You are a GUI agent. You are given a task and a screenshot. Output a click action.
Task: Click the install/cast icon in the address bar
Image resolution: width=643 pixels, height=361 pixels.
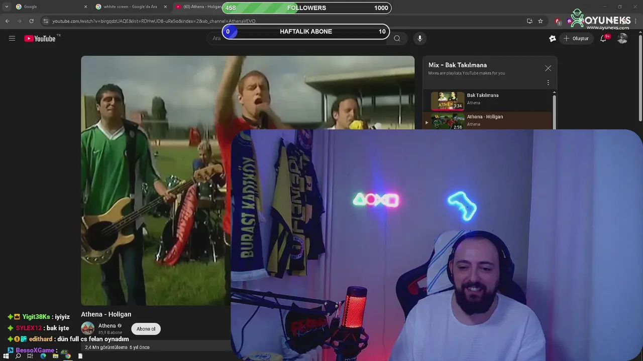(x=529, y=21)
